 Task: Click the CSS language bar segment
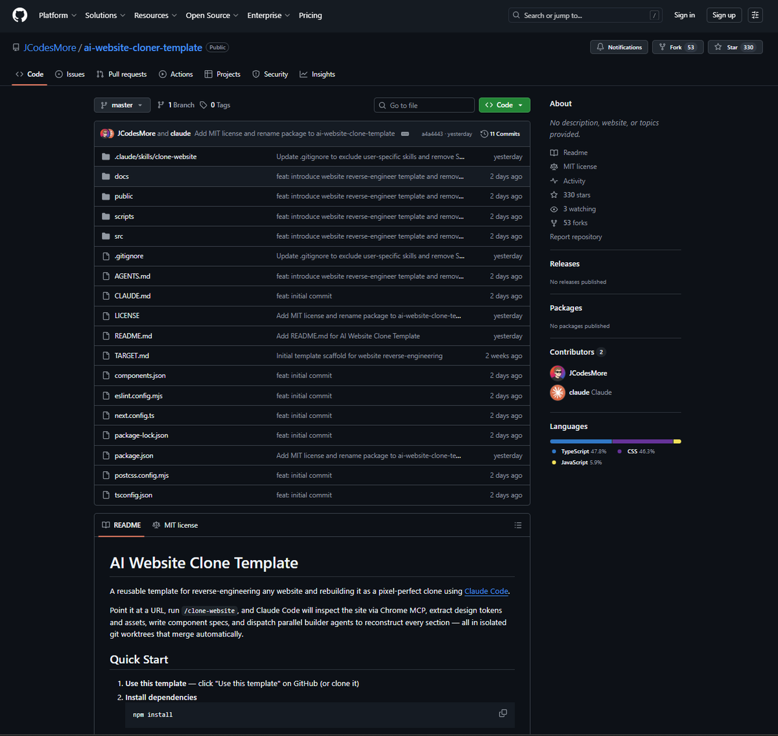pyautogui.click(x=642, y=441)
